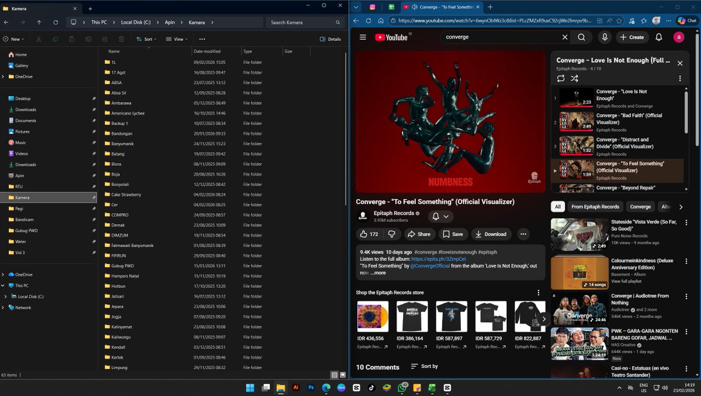The height and width of the screenshot is (396, 701).
Task: Go up one folder in File Explorer
Action: pyautogui.click(x=39, y=22)
